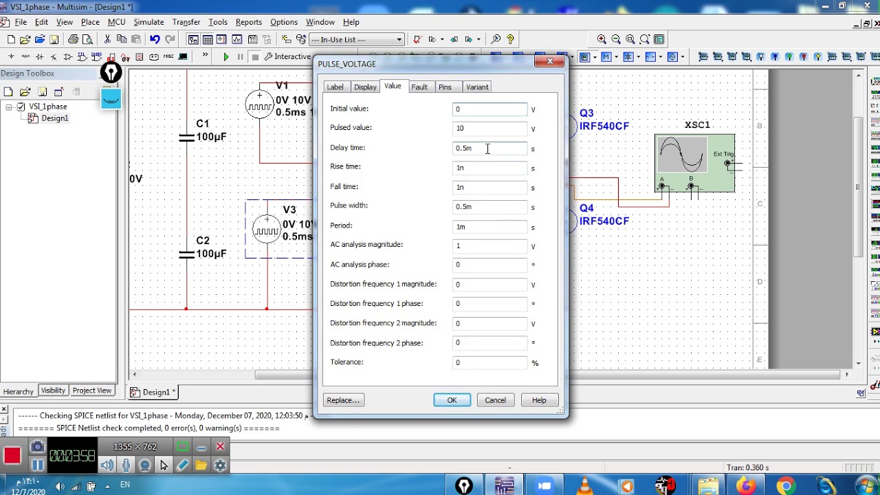
Task: Click VLC cone icon in taskbar
Action: coord(585,486)
